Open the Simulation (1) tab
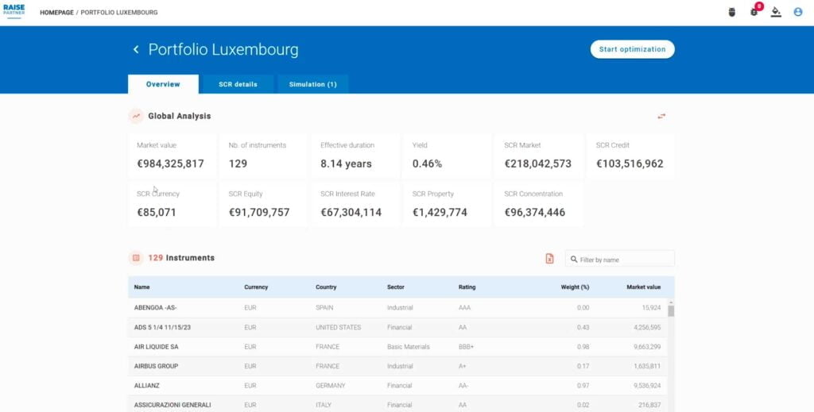The image size is (814, 412). pos(312,84)
